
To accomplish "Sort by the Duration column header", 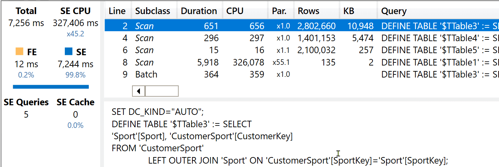I will point(199,11).
